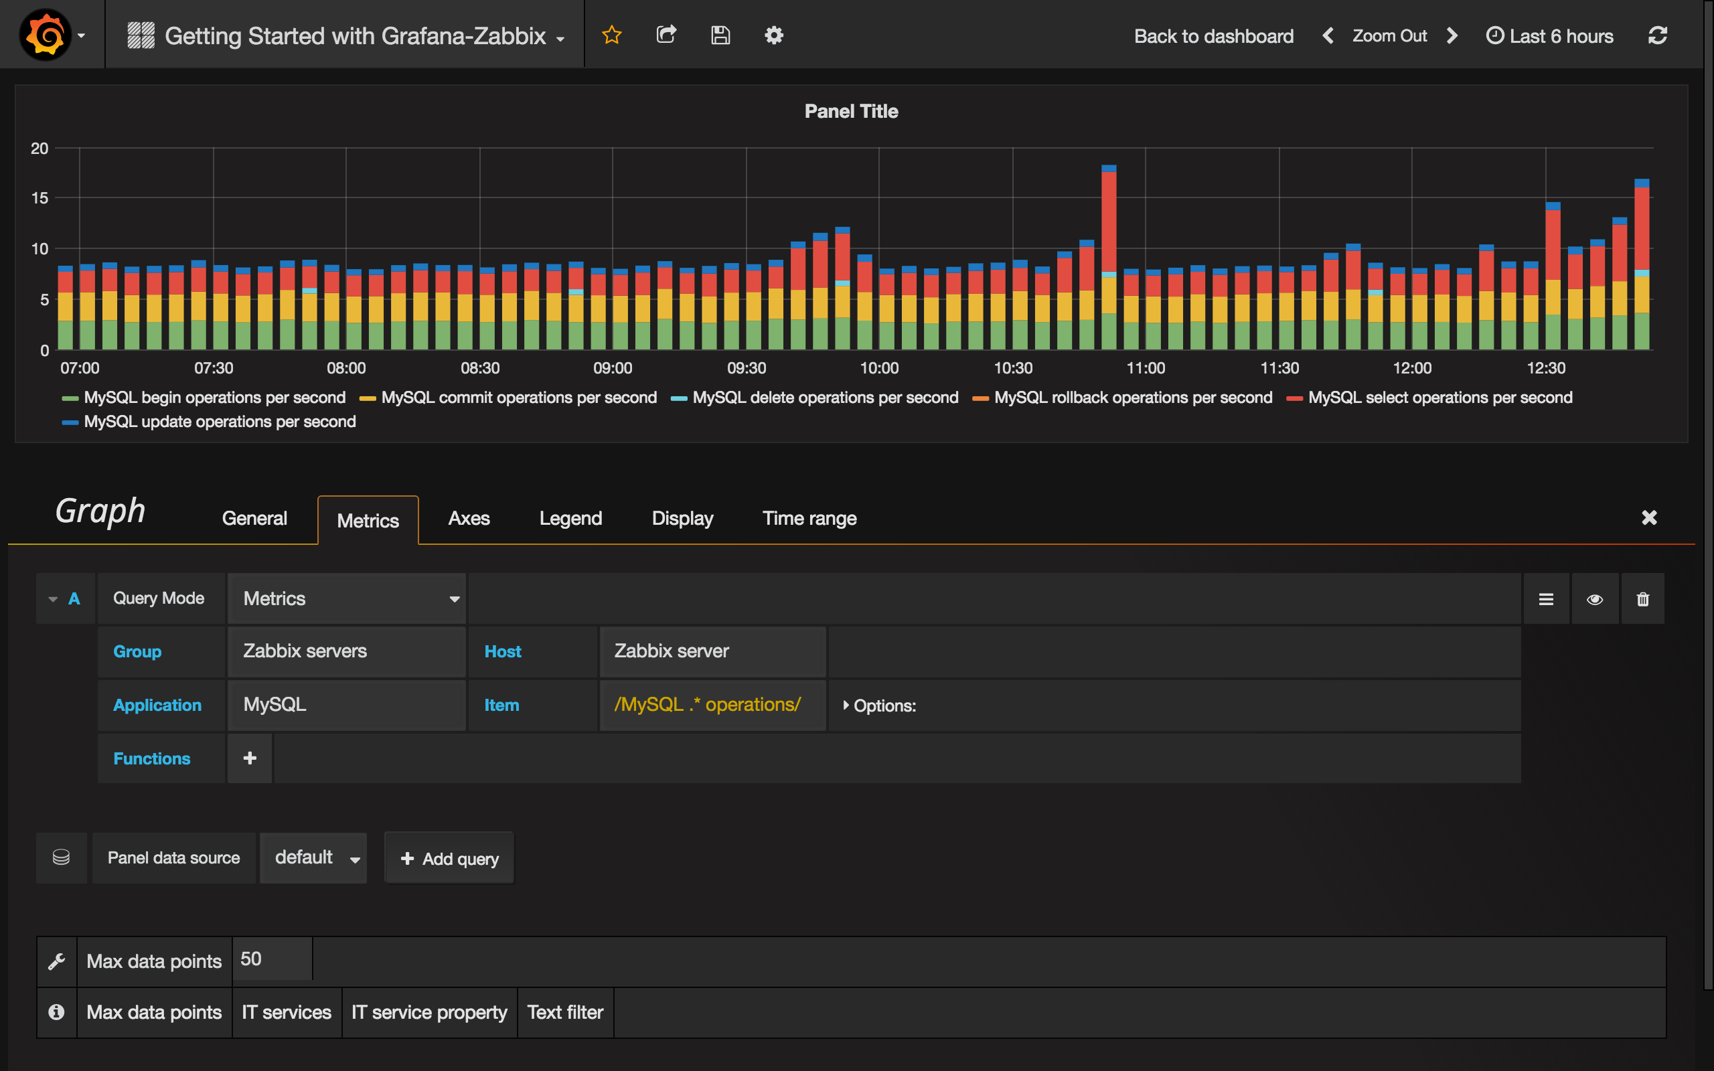The width and height of the screenshot is (1714, 1071).
Task: Click the refresh dashboard icon
Action: click(1657, 35)
